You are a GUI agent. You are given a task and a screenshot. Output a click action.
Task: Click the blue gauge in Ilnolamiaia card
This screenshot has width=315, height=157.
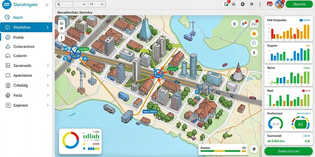(x=275, y=124)
